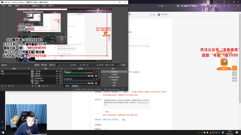This screenshot has width=241, height=135.
Task: Remove selected source with minus button
Action: click(36, 86)
